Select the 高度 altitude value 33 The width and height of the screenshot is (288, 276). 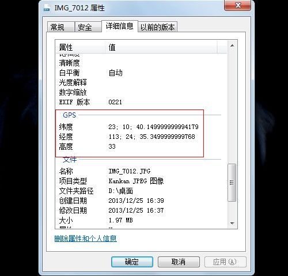point(112,146)
